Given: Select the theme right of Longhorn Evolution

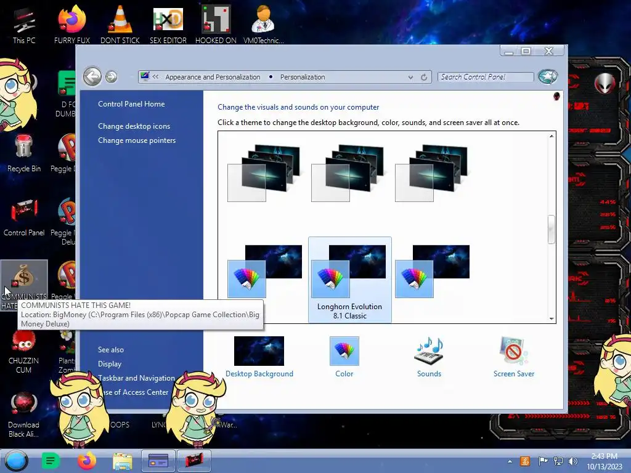Looking at the screenshot, I should [x=432, y=272].
